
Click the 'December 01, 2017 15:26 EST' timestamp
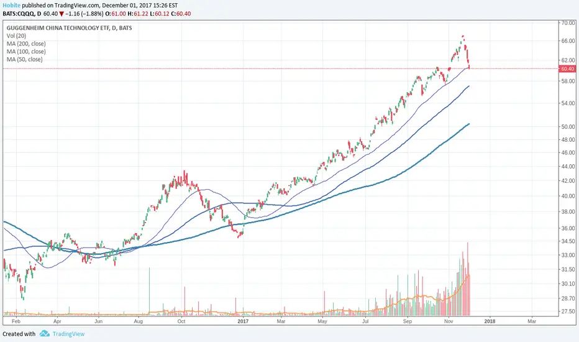pos(140,6)
